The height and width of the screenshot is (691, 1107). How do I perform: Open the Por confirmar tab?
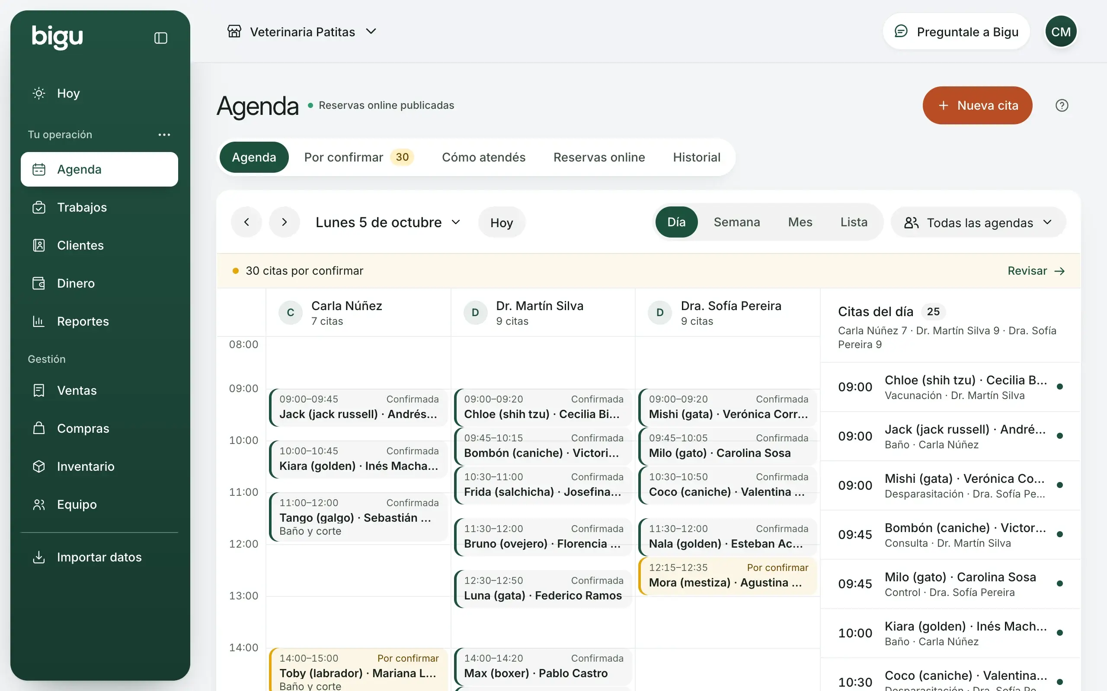358,157
